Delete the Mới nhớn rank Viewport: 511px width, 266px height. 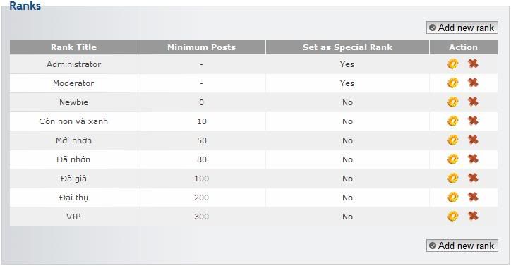pyautogui.click(x=473, y=140)
